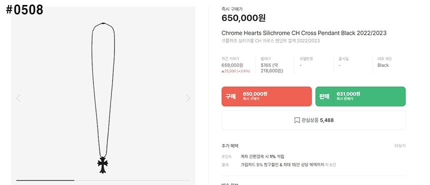This screenshot has height=185, width=430.
Task: Click the image carousel progress bar
Action: [103, 181]
